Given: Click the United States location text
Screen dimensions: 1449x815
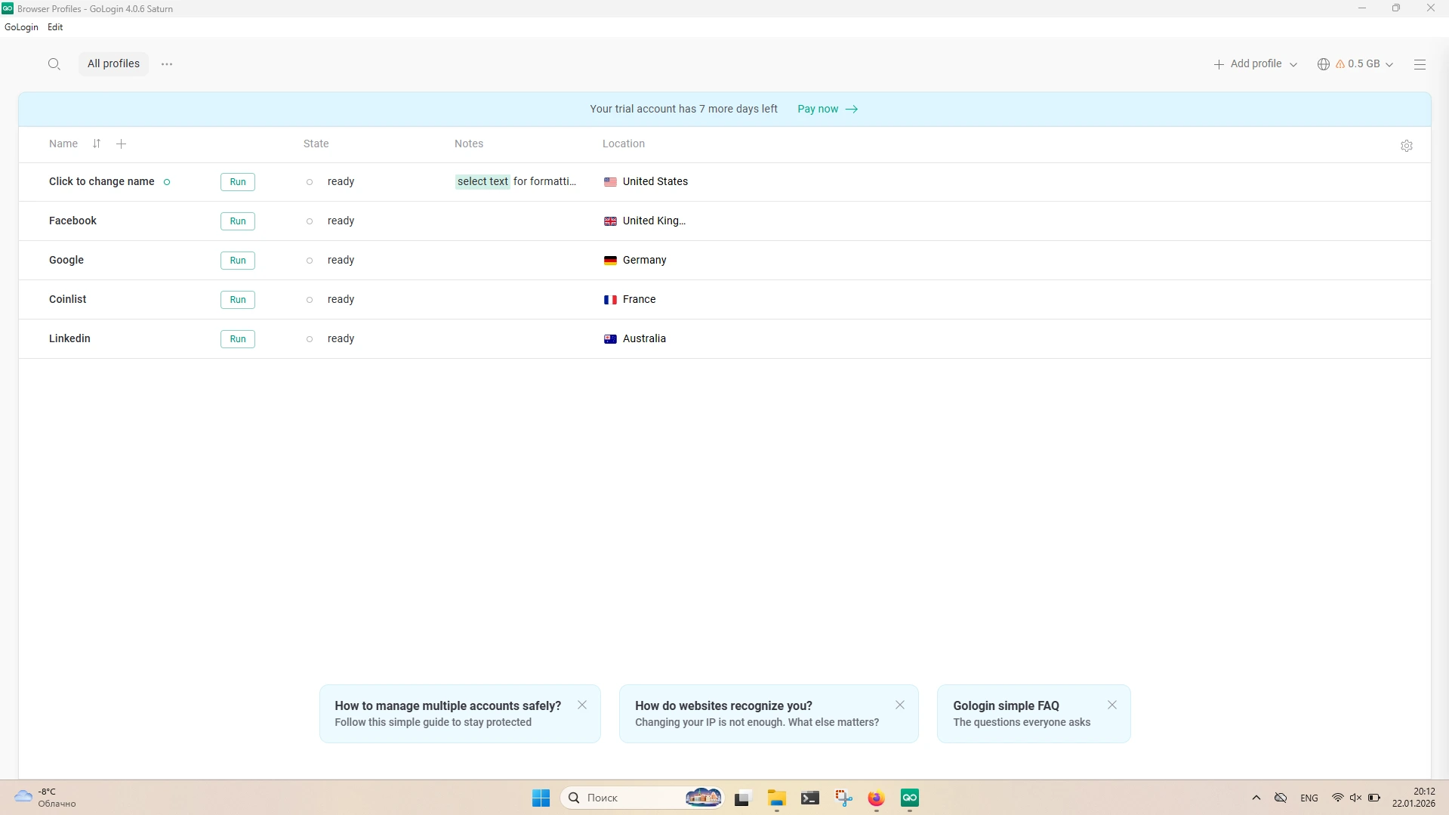Looking at the screenshot, I should point(655,182).
